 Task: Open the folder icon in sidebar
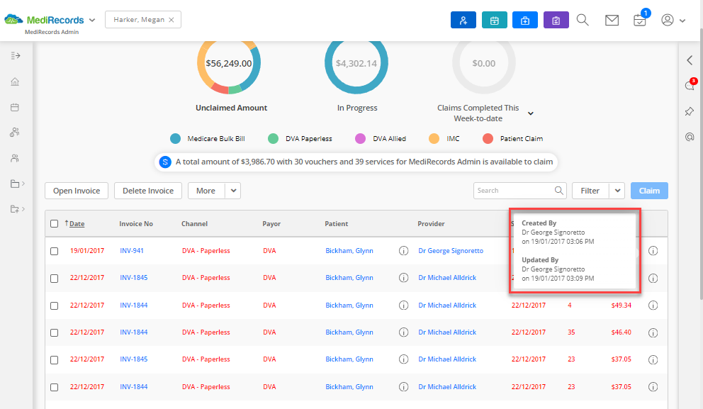tap(15, 184)
